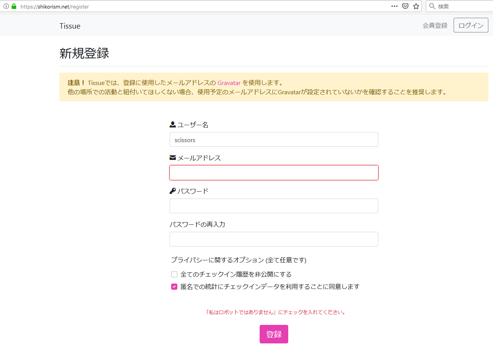Click the green padlock security icon

pyautogui.click(x=14, y=7)
